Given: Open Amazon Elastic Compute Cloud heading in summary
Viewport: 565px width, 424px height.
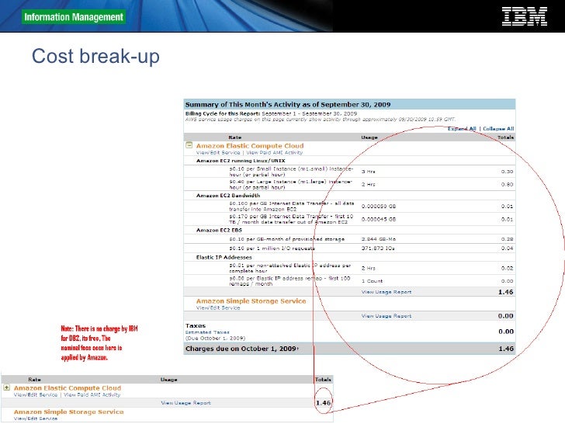Looking at the screenshot, I should pyautogui.click(x=250, y=146).
